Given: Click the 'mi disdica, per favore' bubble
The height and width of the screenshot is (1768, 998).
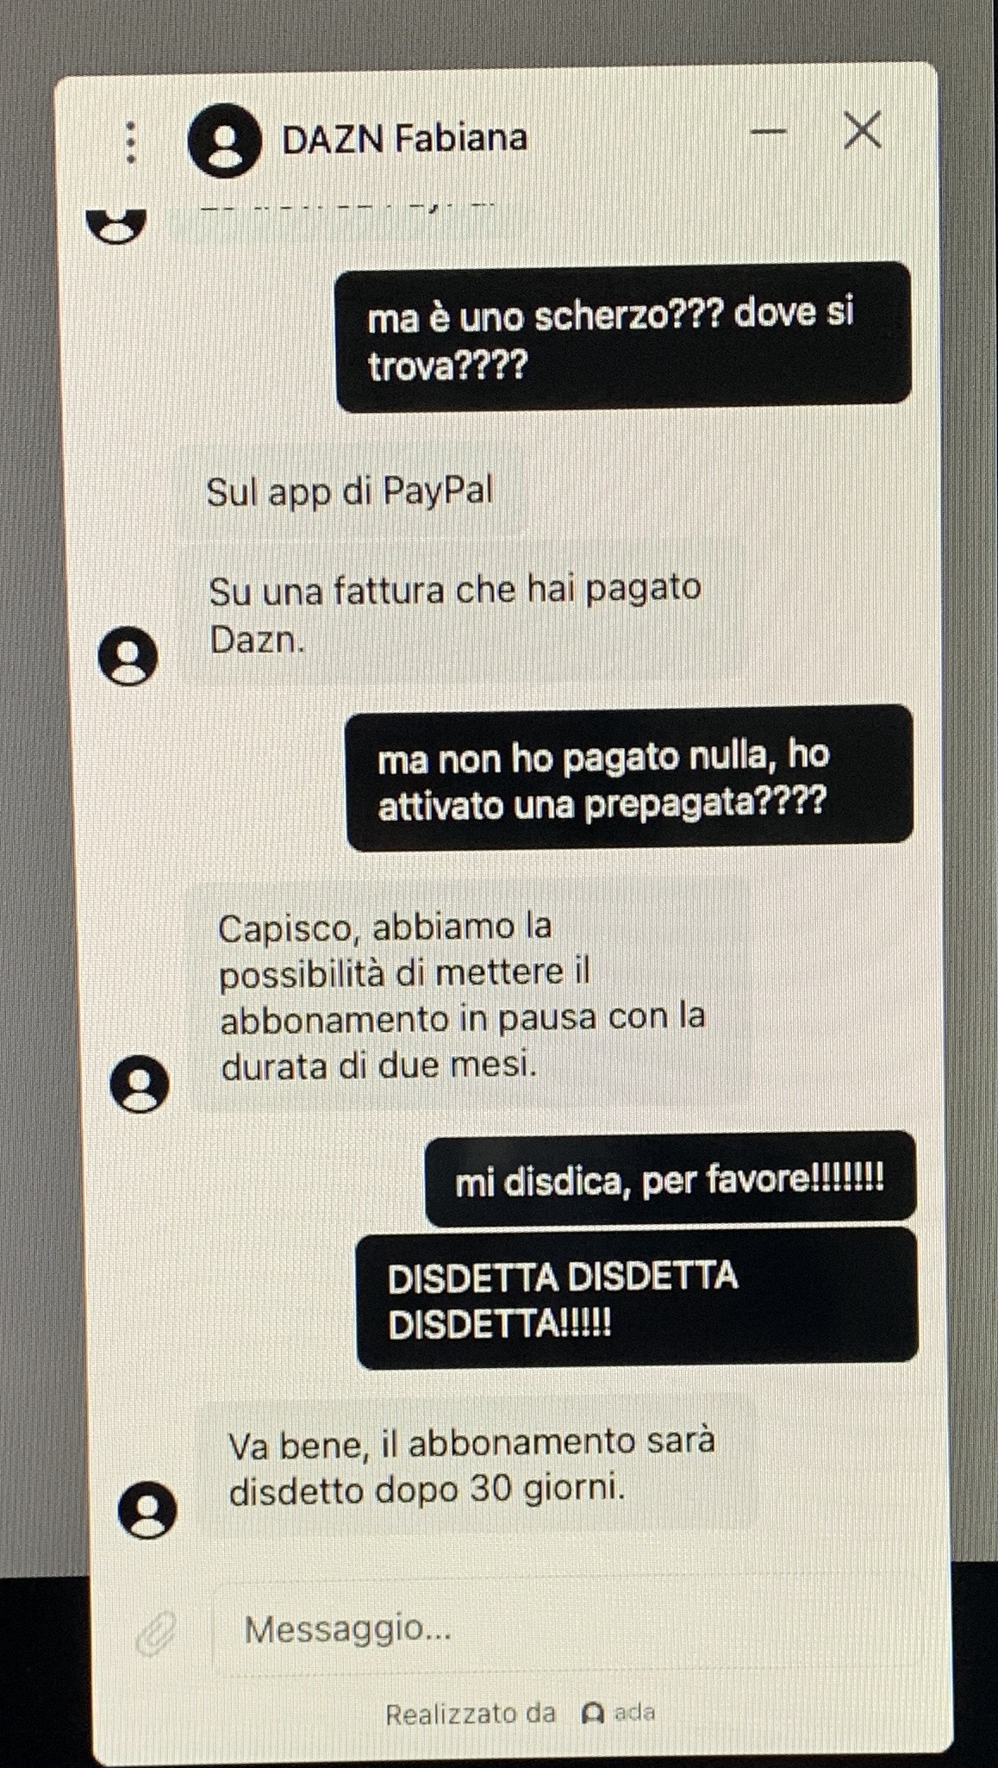Looking at the screenshot, I should (671, 1178).
